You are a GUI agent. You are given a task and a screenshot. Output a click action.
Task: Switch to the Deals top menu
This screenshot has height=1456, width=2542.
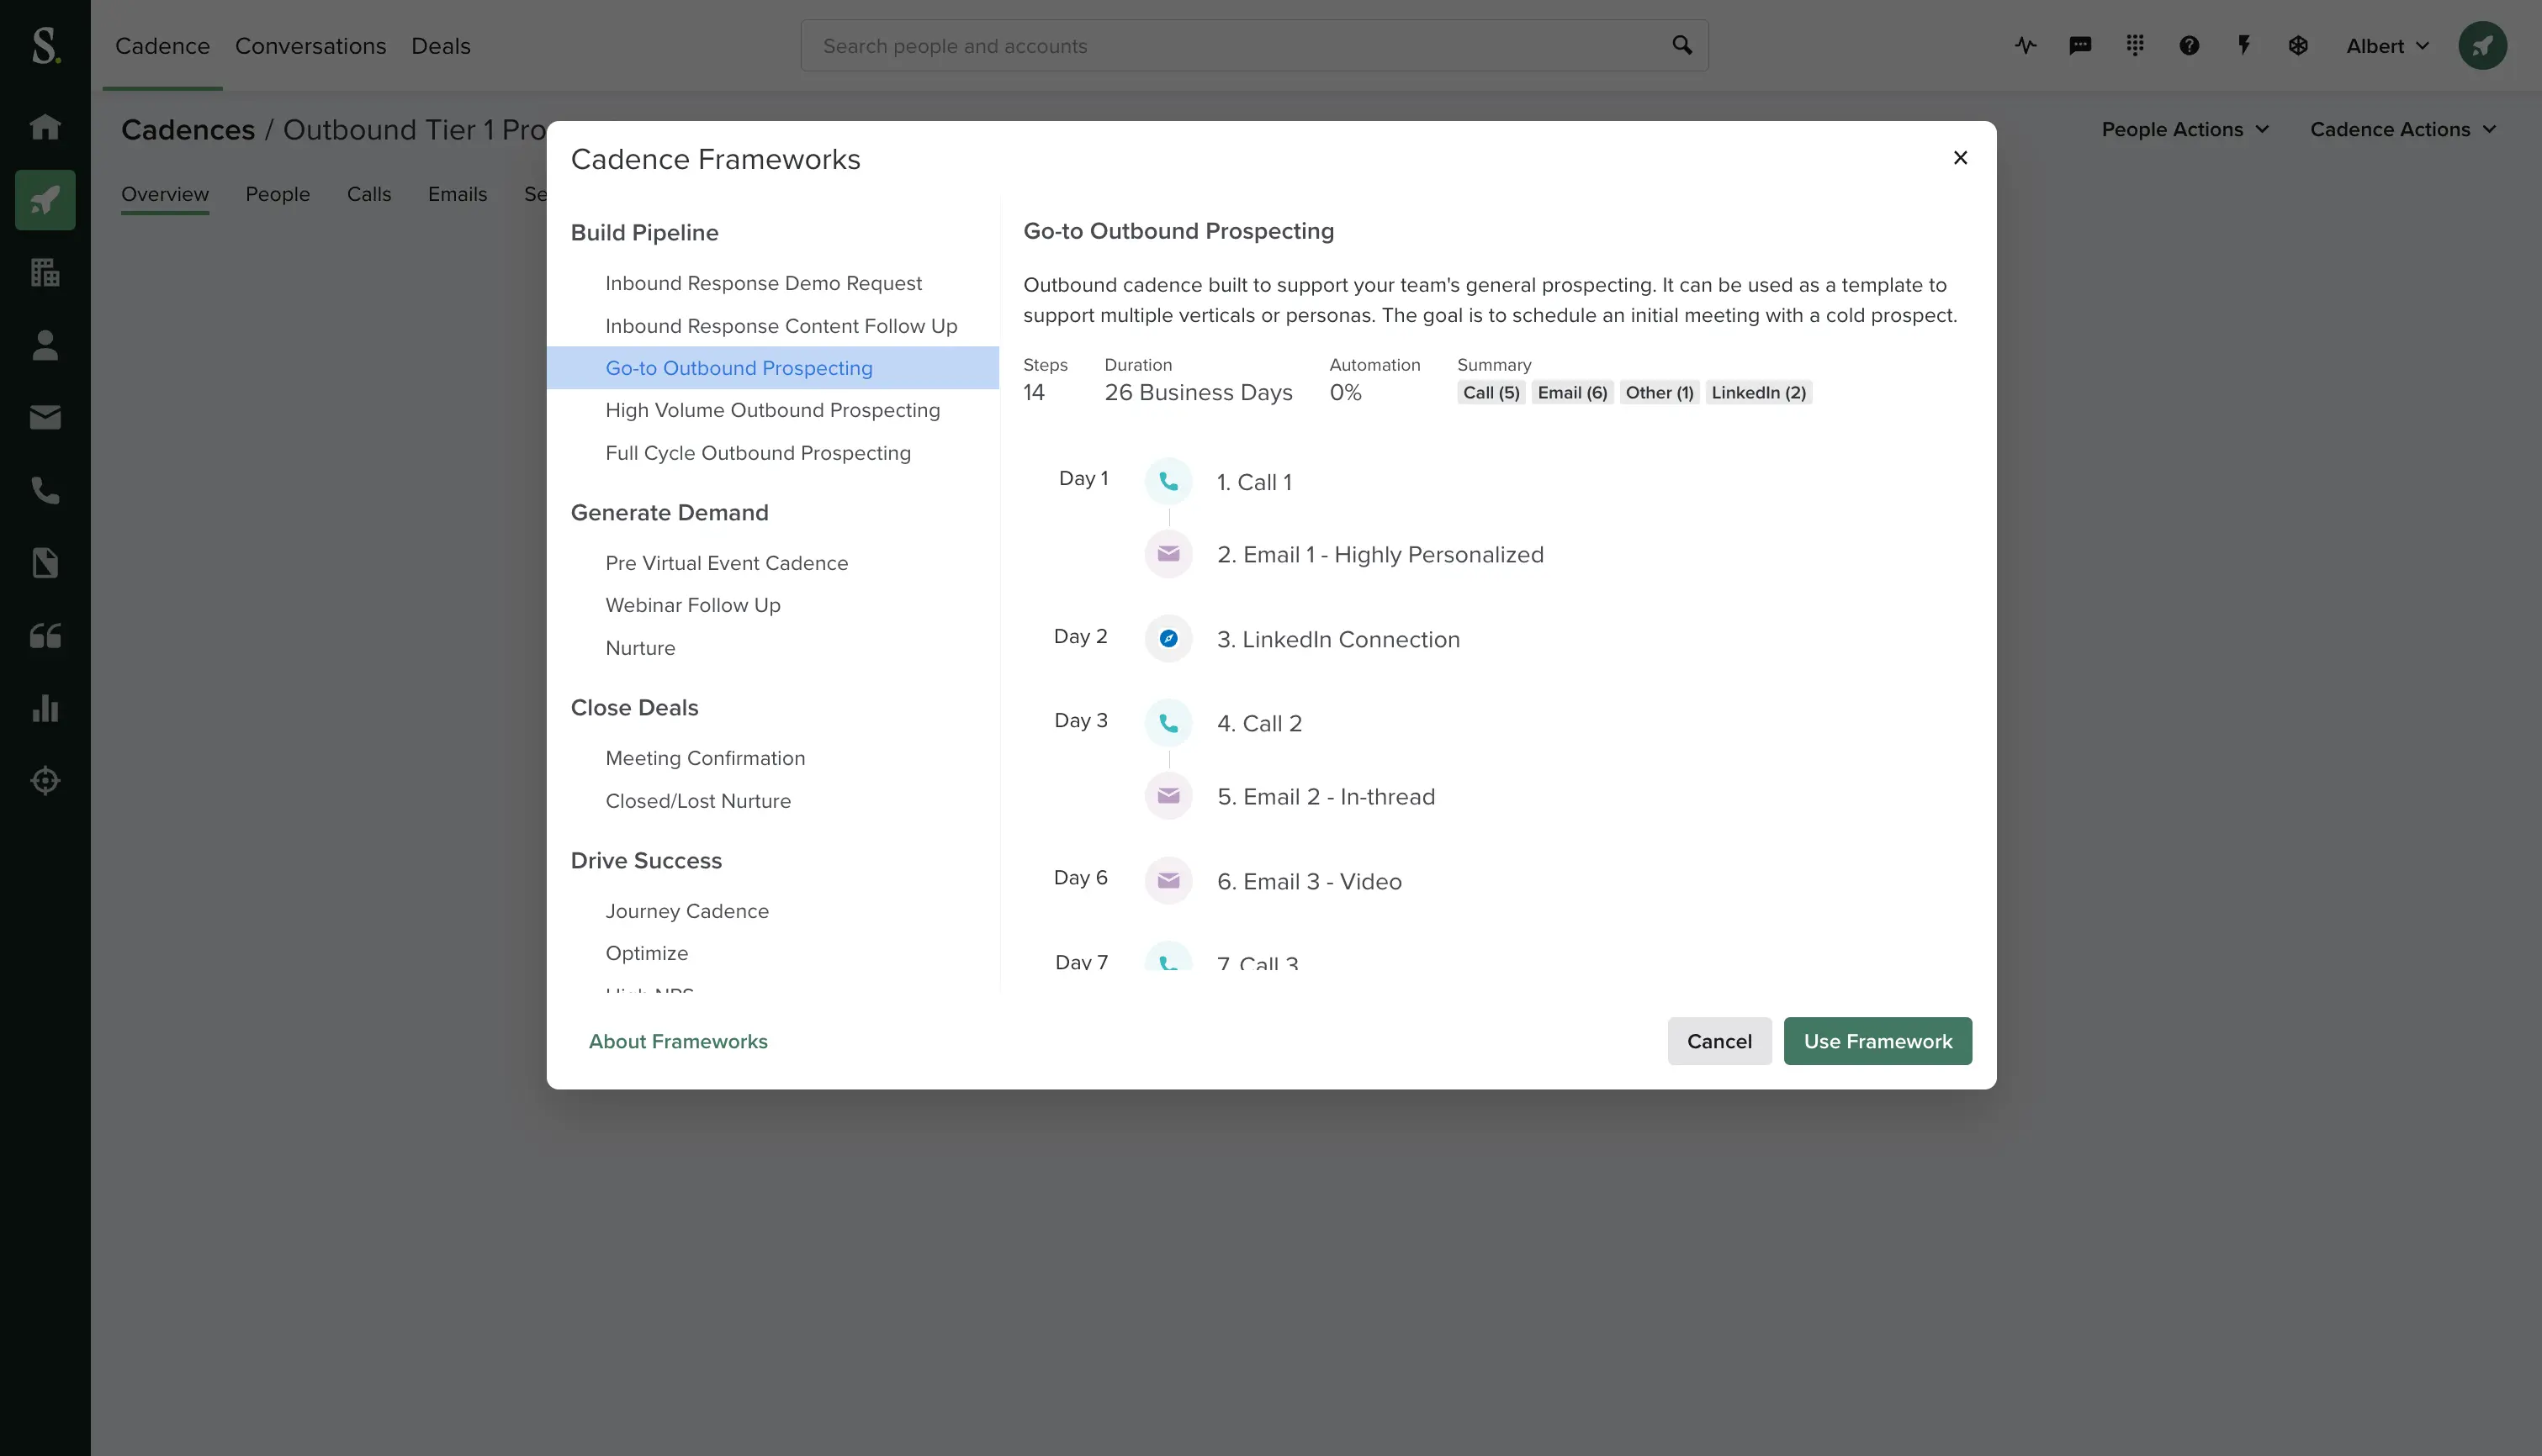[440, 46]
